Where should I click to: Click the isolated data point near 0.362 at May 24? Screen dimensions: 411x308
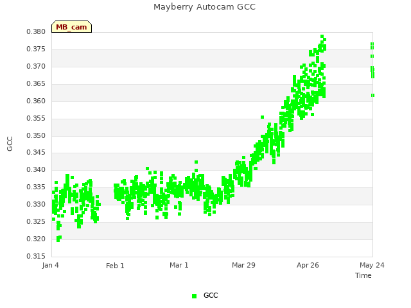pos(372,96)
